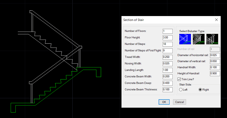Image resolution: width=227 pixels, height=118 pixels.
Task: Click into the Number of Steps field
Action: pyautogui.click(x=167, y=44)
